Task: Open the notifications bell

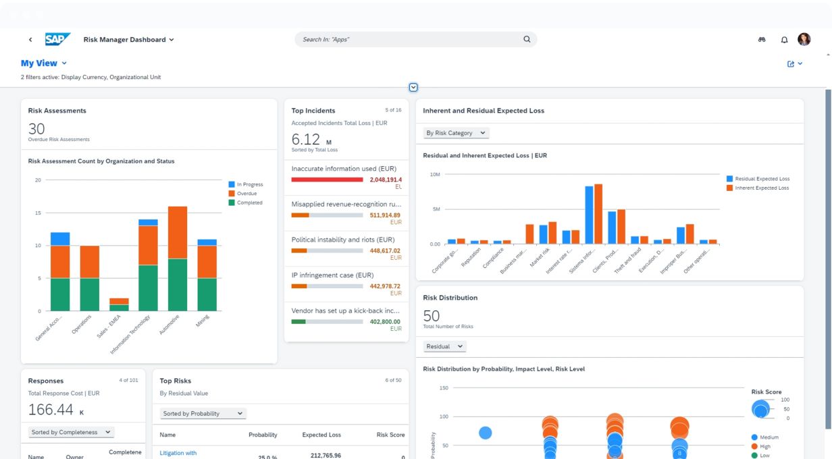Action: pyautogui.click(x=784, y=40)
